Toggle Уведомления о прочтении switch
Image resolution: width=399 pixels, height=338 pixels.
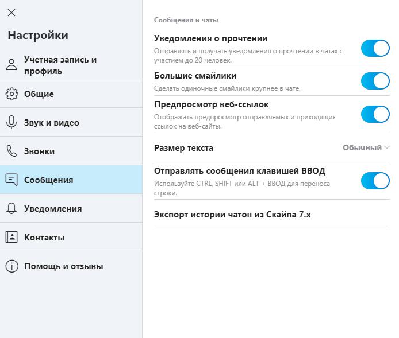375,48
